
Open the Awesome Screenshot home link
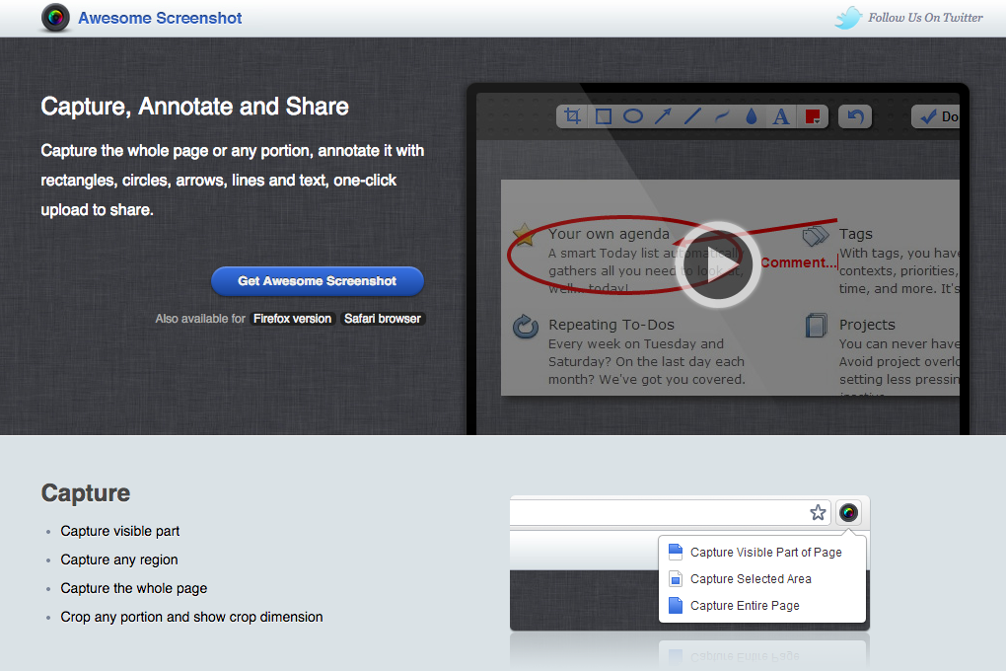[160, 18]
